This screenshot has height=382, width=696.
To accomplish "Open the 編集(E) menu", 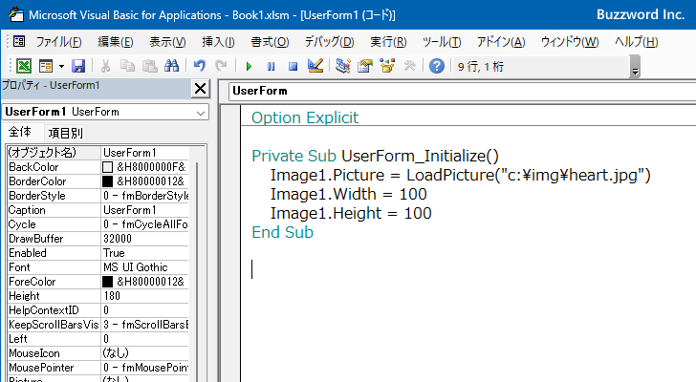I will coord(116,42).
